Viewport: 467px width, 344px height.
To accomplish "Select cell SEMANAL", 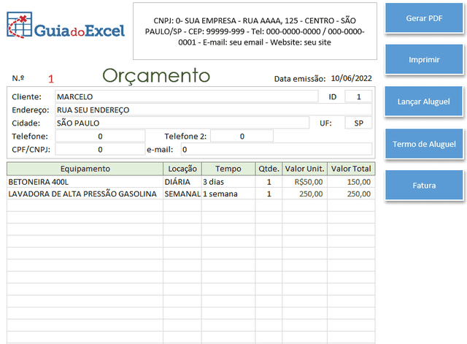I will (182, 194).
